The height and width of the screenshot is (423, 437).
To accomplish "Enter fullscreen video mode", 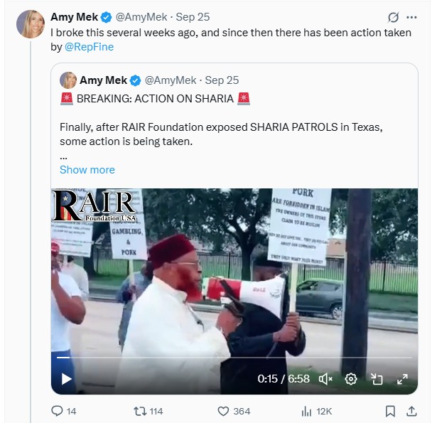I will coord(401,379).
